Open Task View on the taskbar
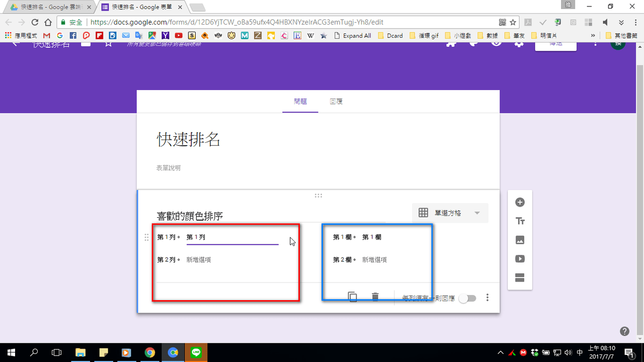 point(57,352)
